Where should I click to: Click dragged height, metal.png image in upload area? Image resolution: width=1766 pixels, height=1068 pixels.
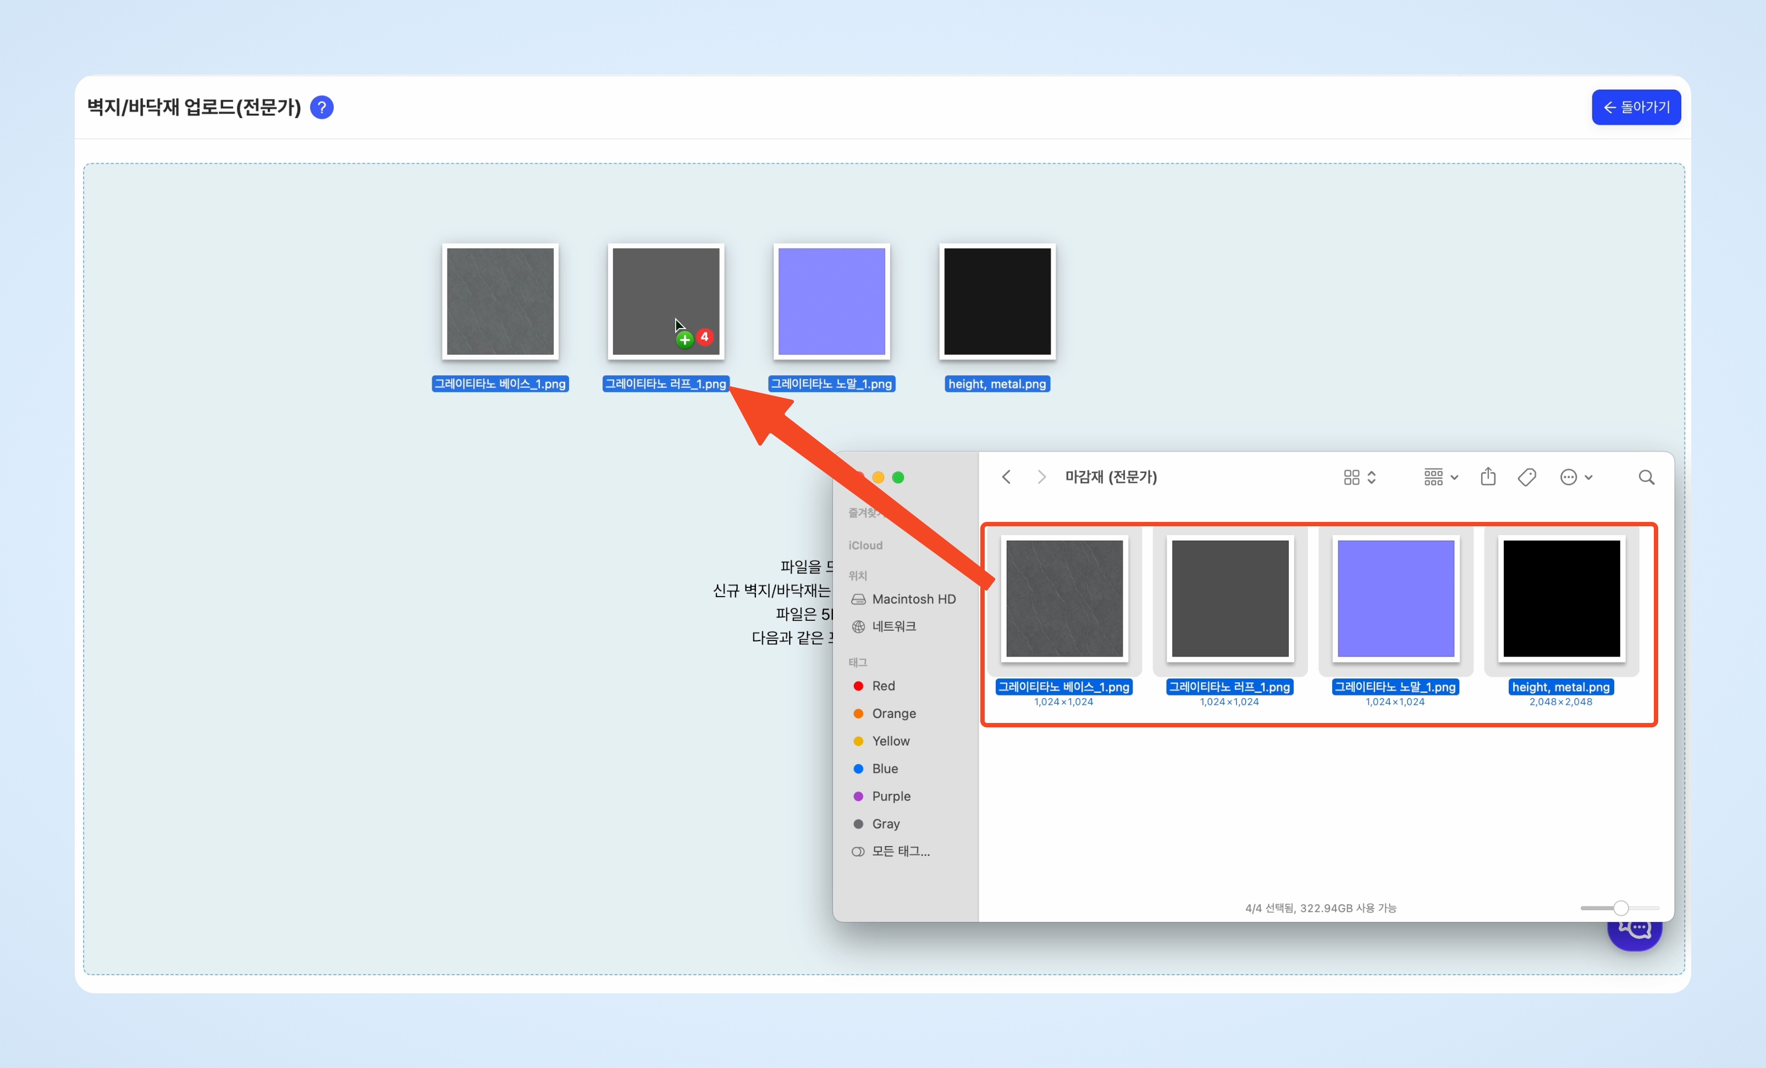click(997, 302)
